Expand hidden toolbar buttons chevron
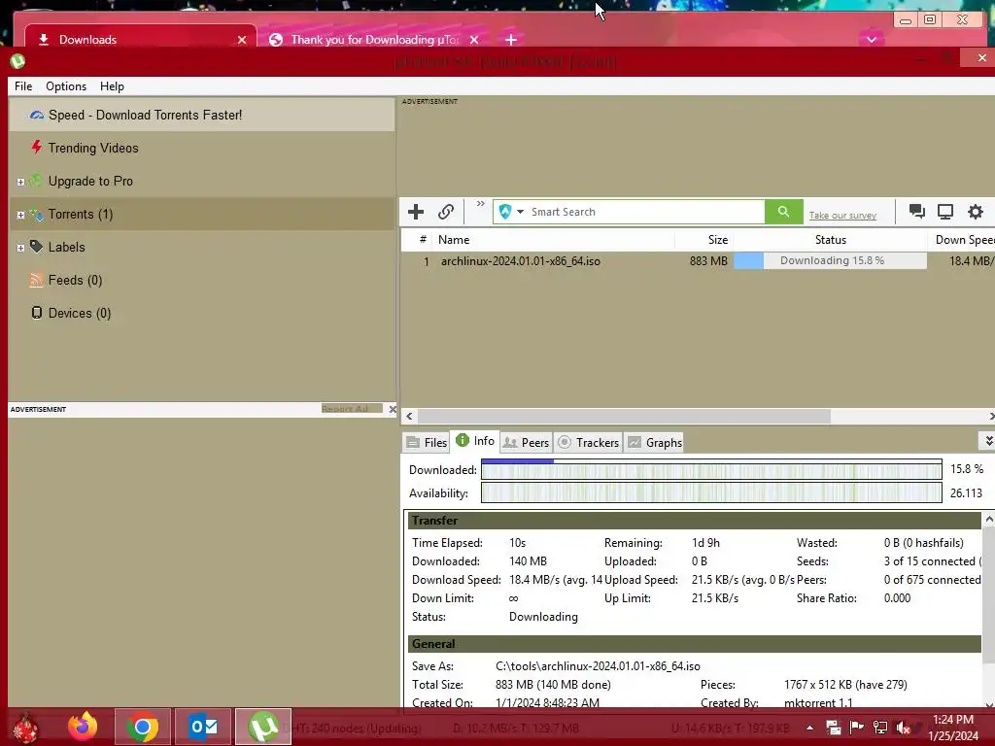This screenshot has height=746, width=995. pyautogui.click(x=480, y=204)
